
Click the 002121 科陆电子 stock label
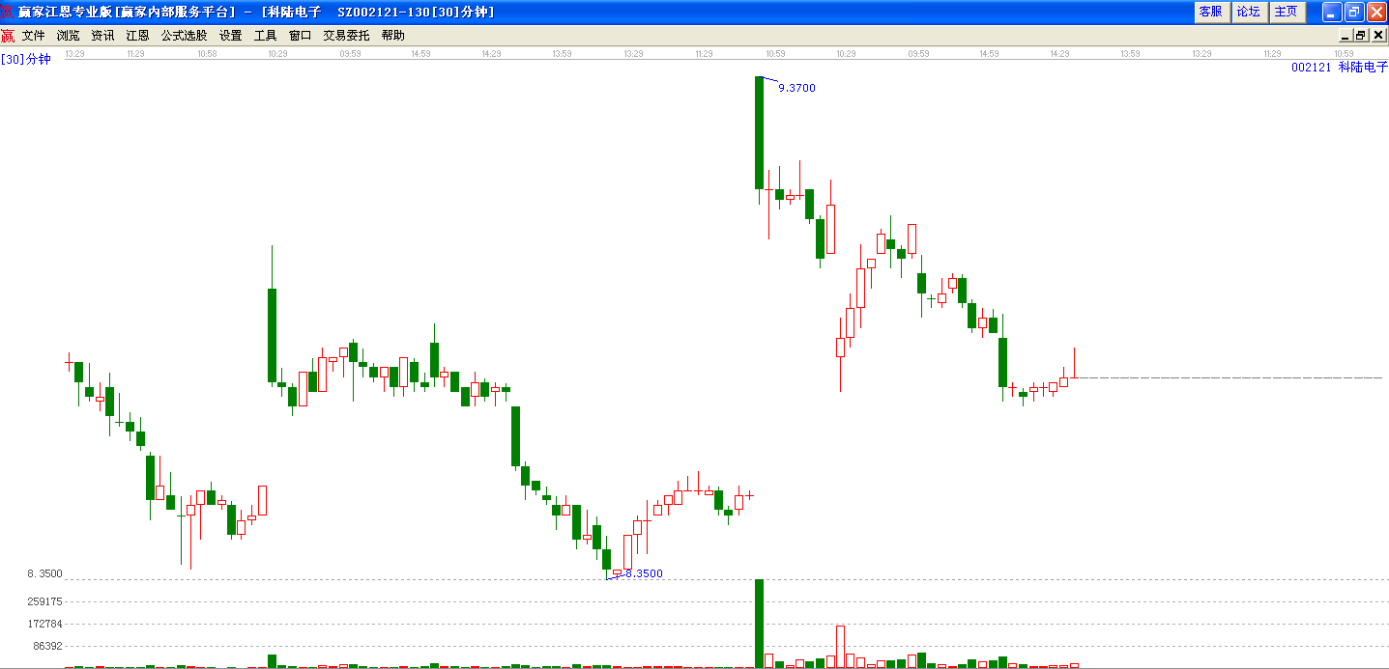point(1340,68)
